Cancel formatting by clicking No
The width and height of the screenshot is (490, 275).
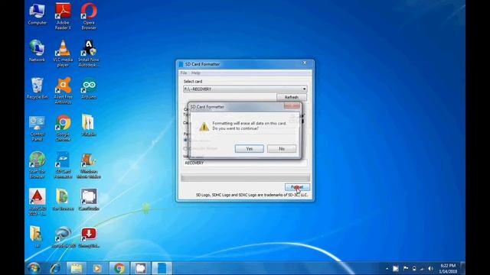[x=282, y=149]
